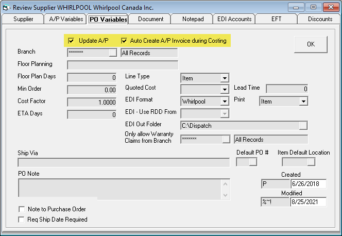Switch to the Supplier tab
The height and width of the screenshot is (236, 342).
point(23,19)
